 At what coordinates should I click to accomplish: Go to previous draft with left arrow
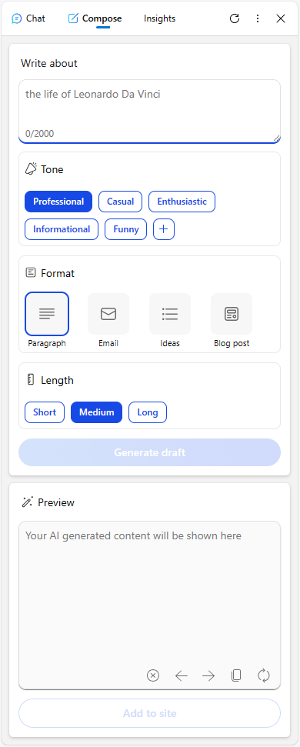(181, 675)
